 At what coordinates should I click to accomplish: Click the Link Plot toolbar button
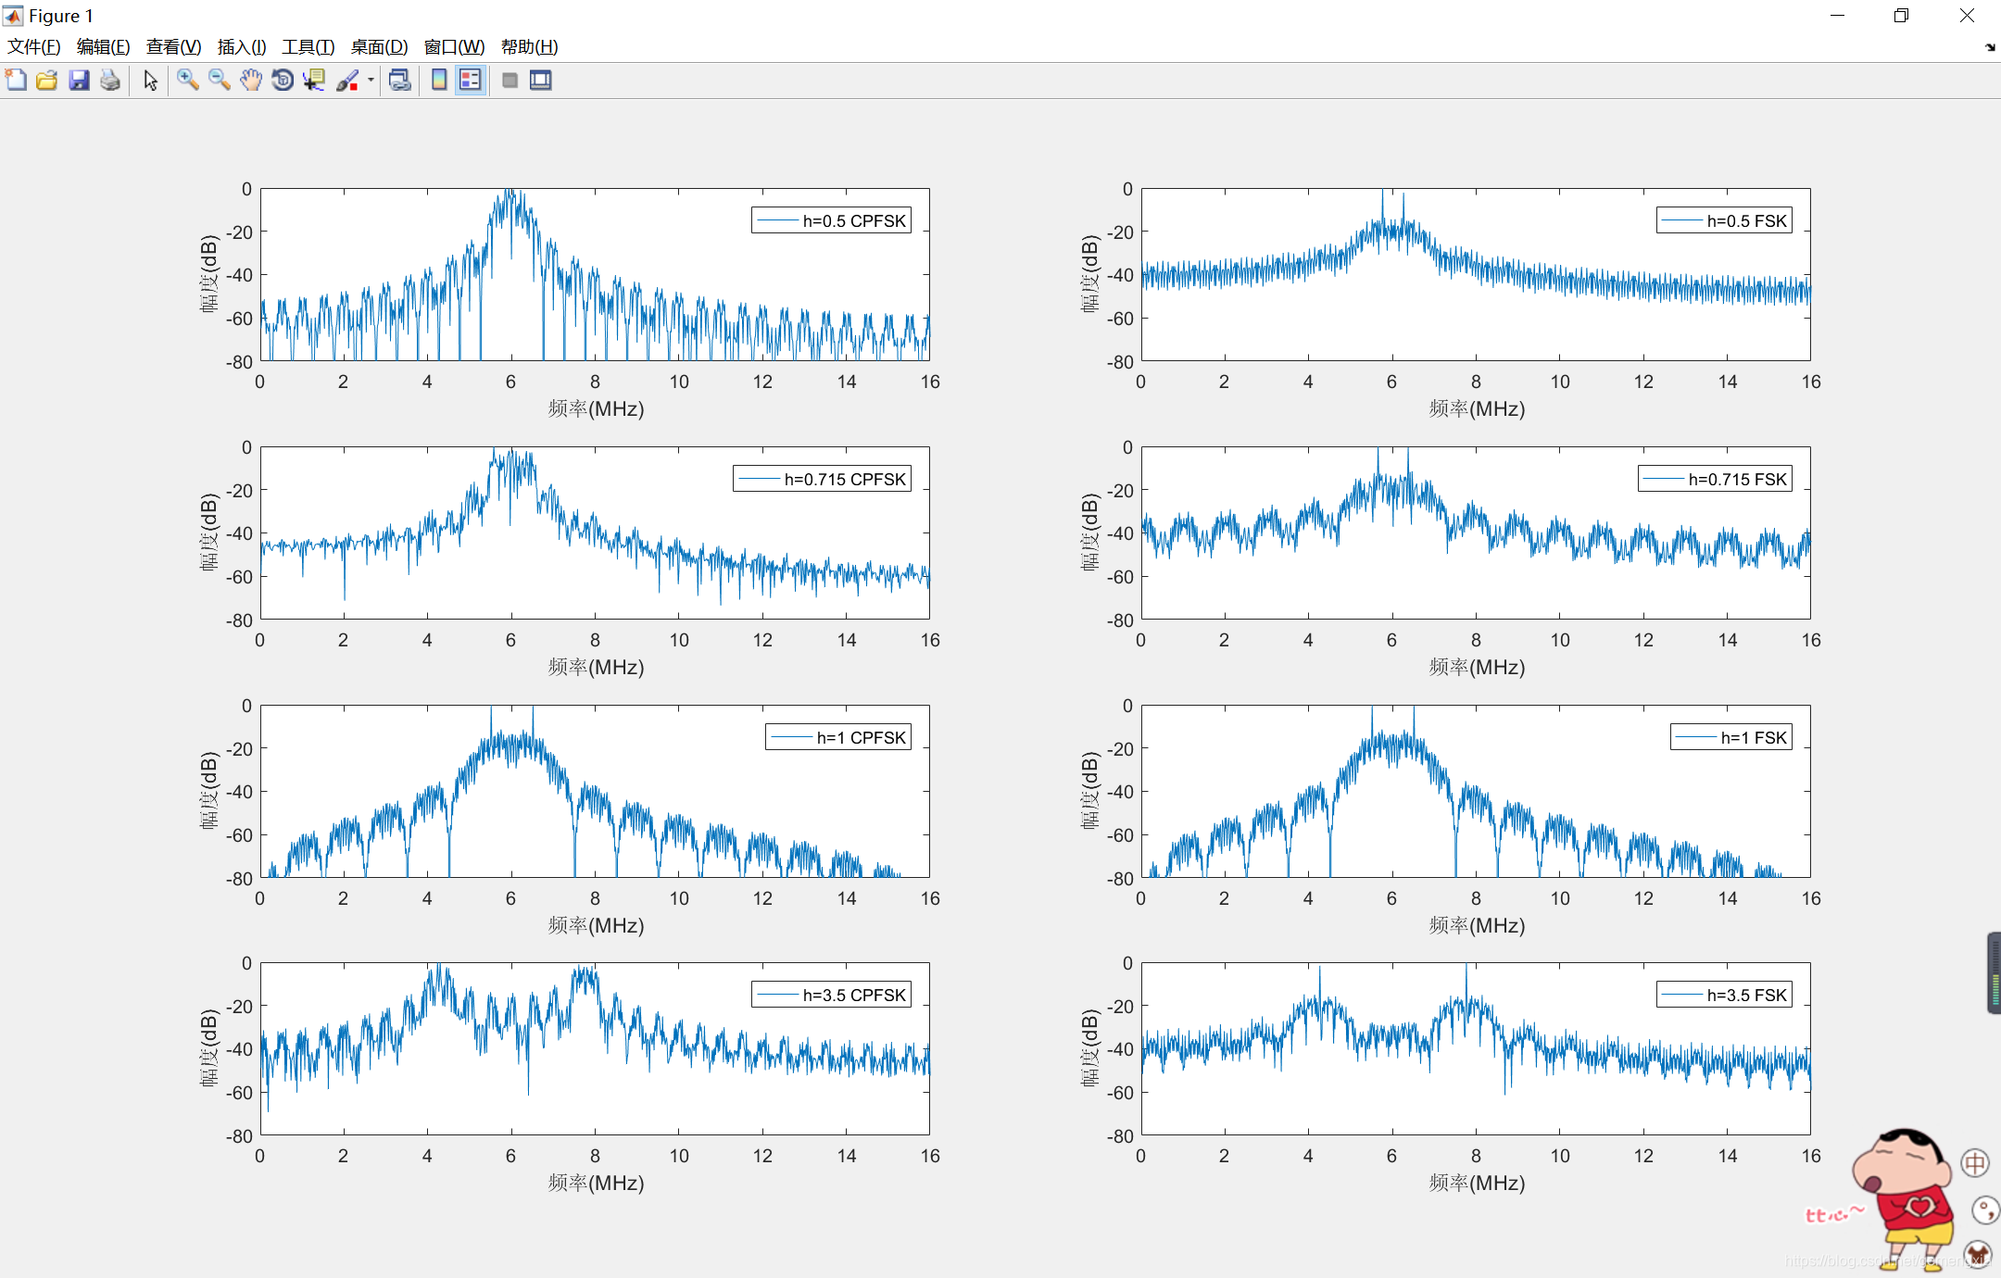pos(399,81)
